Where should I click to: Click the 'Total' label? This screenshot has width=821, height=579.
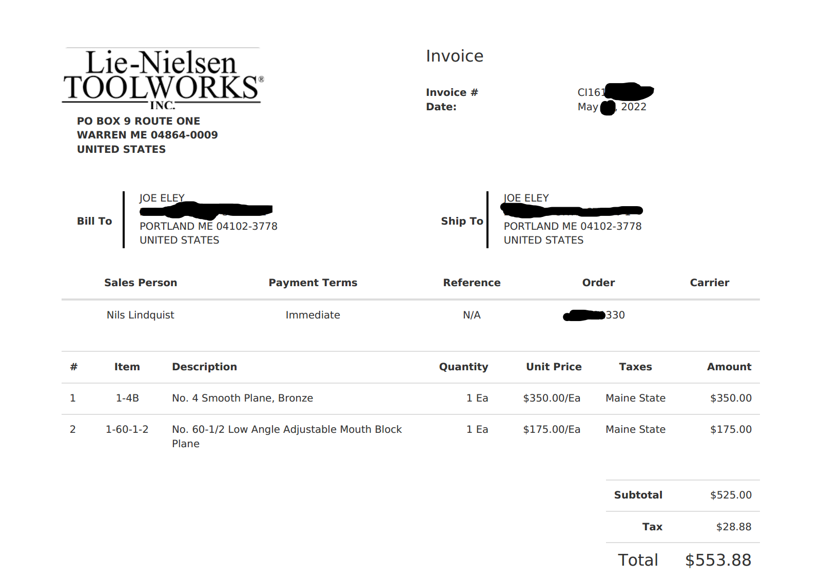[638, 560]
